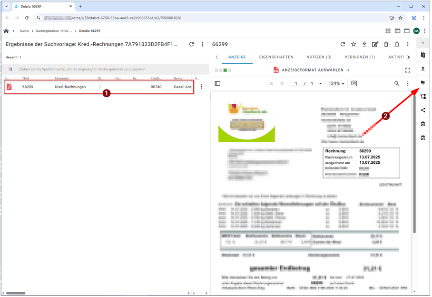Switch to the Anzeige tab
The width and height of the screenshot is (432, 297).
click(x=237, y=57)
